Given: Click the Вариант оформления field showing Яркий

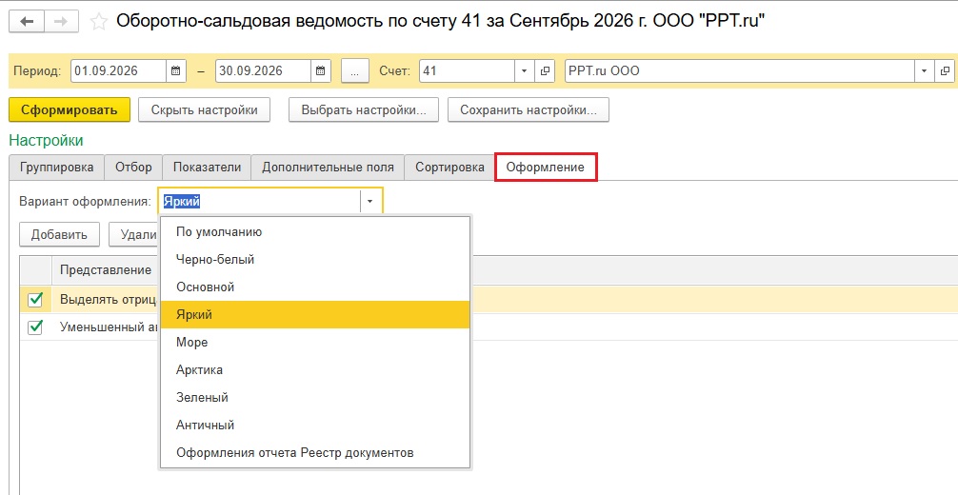Looking at the screenshot, I should [x=260, y=201].
